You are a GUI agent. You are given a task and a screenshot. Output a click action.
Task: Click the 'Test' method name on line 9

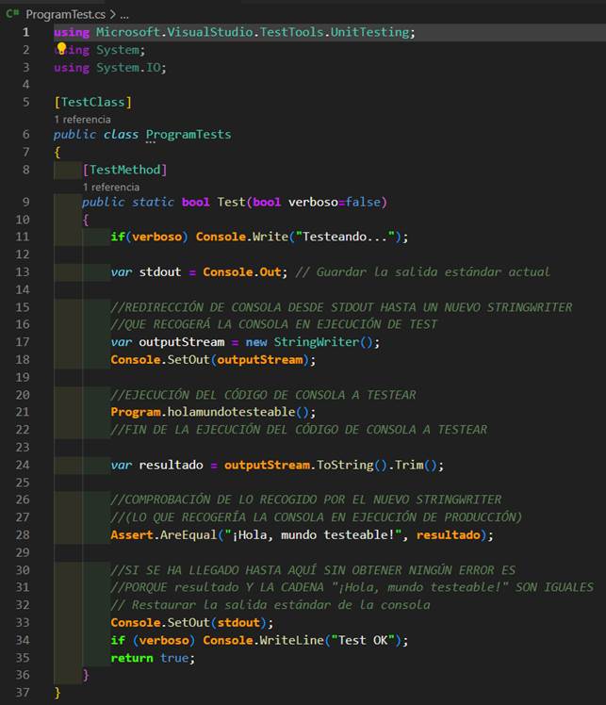point(231,202)
